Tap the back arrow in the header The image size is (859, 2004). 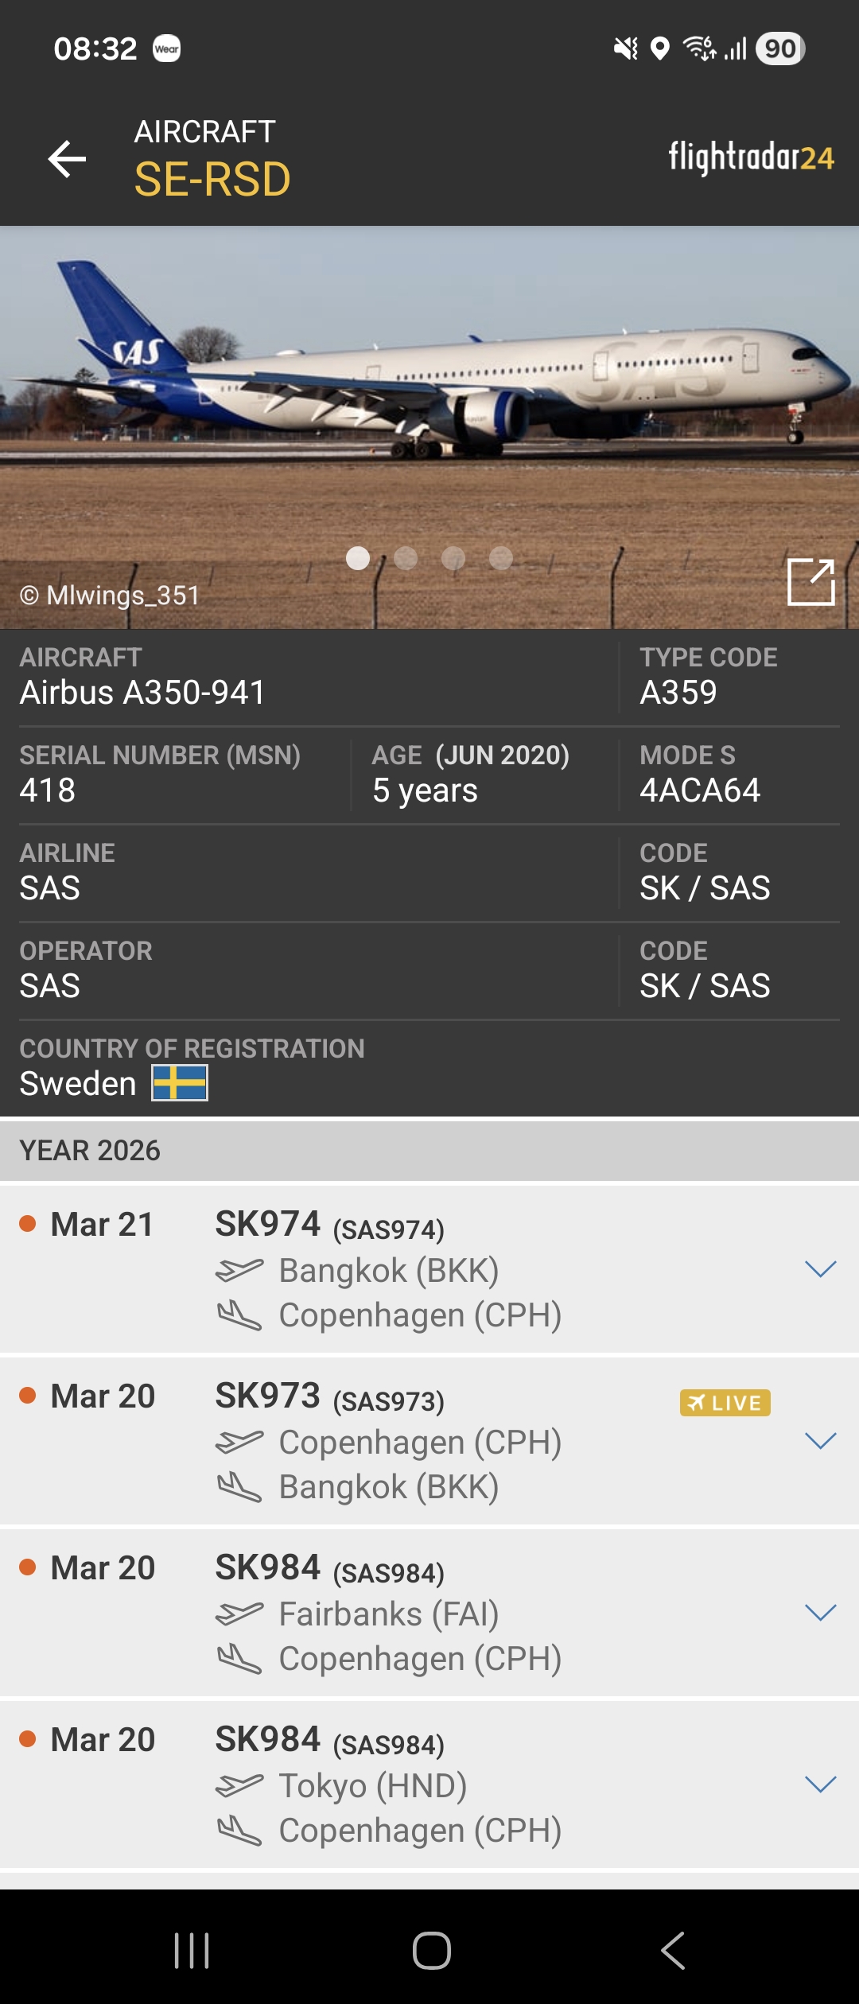click(x=67, y=159)
